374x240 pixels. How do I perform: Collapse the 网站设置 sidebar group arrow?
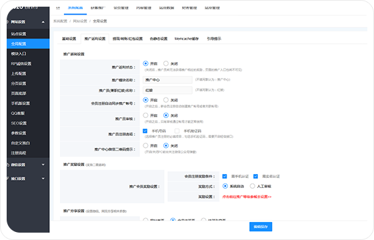(43, 22)
